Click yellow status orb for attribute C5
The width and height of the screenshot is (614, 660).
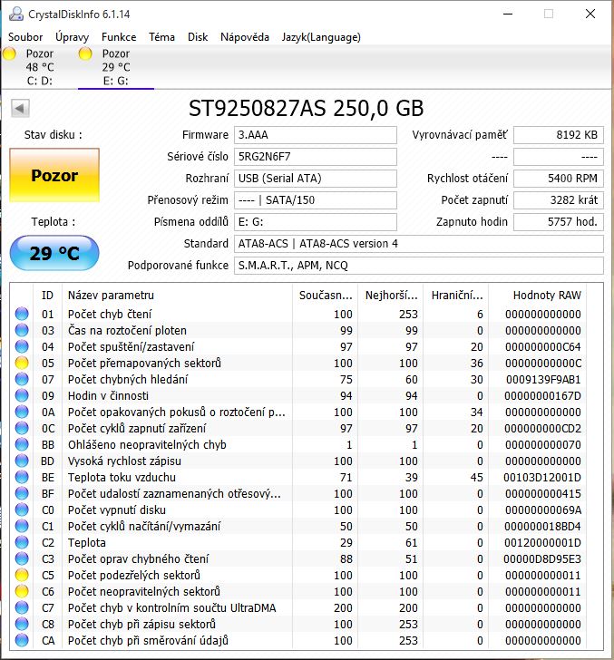(22, 575)
